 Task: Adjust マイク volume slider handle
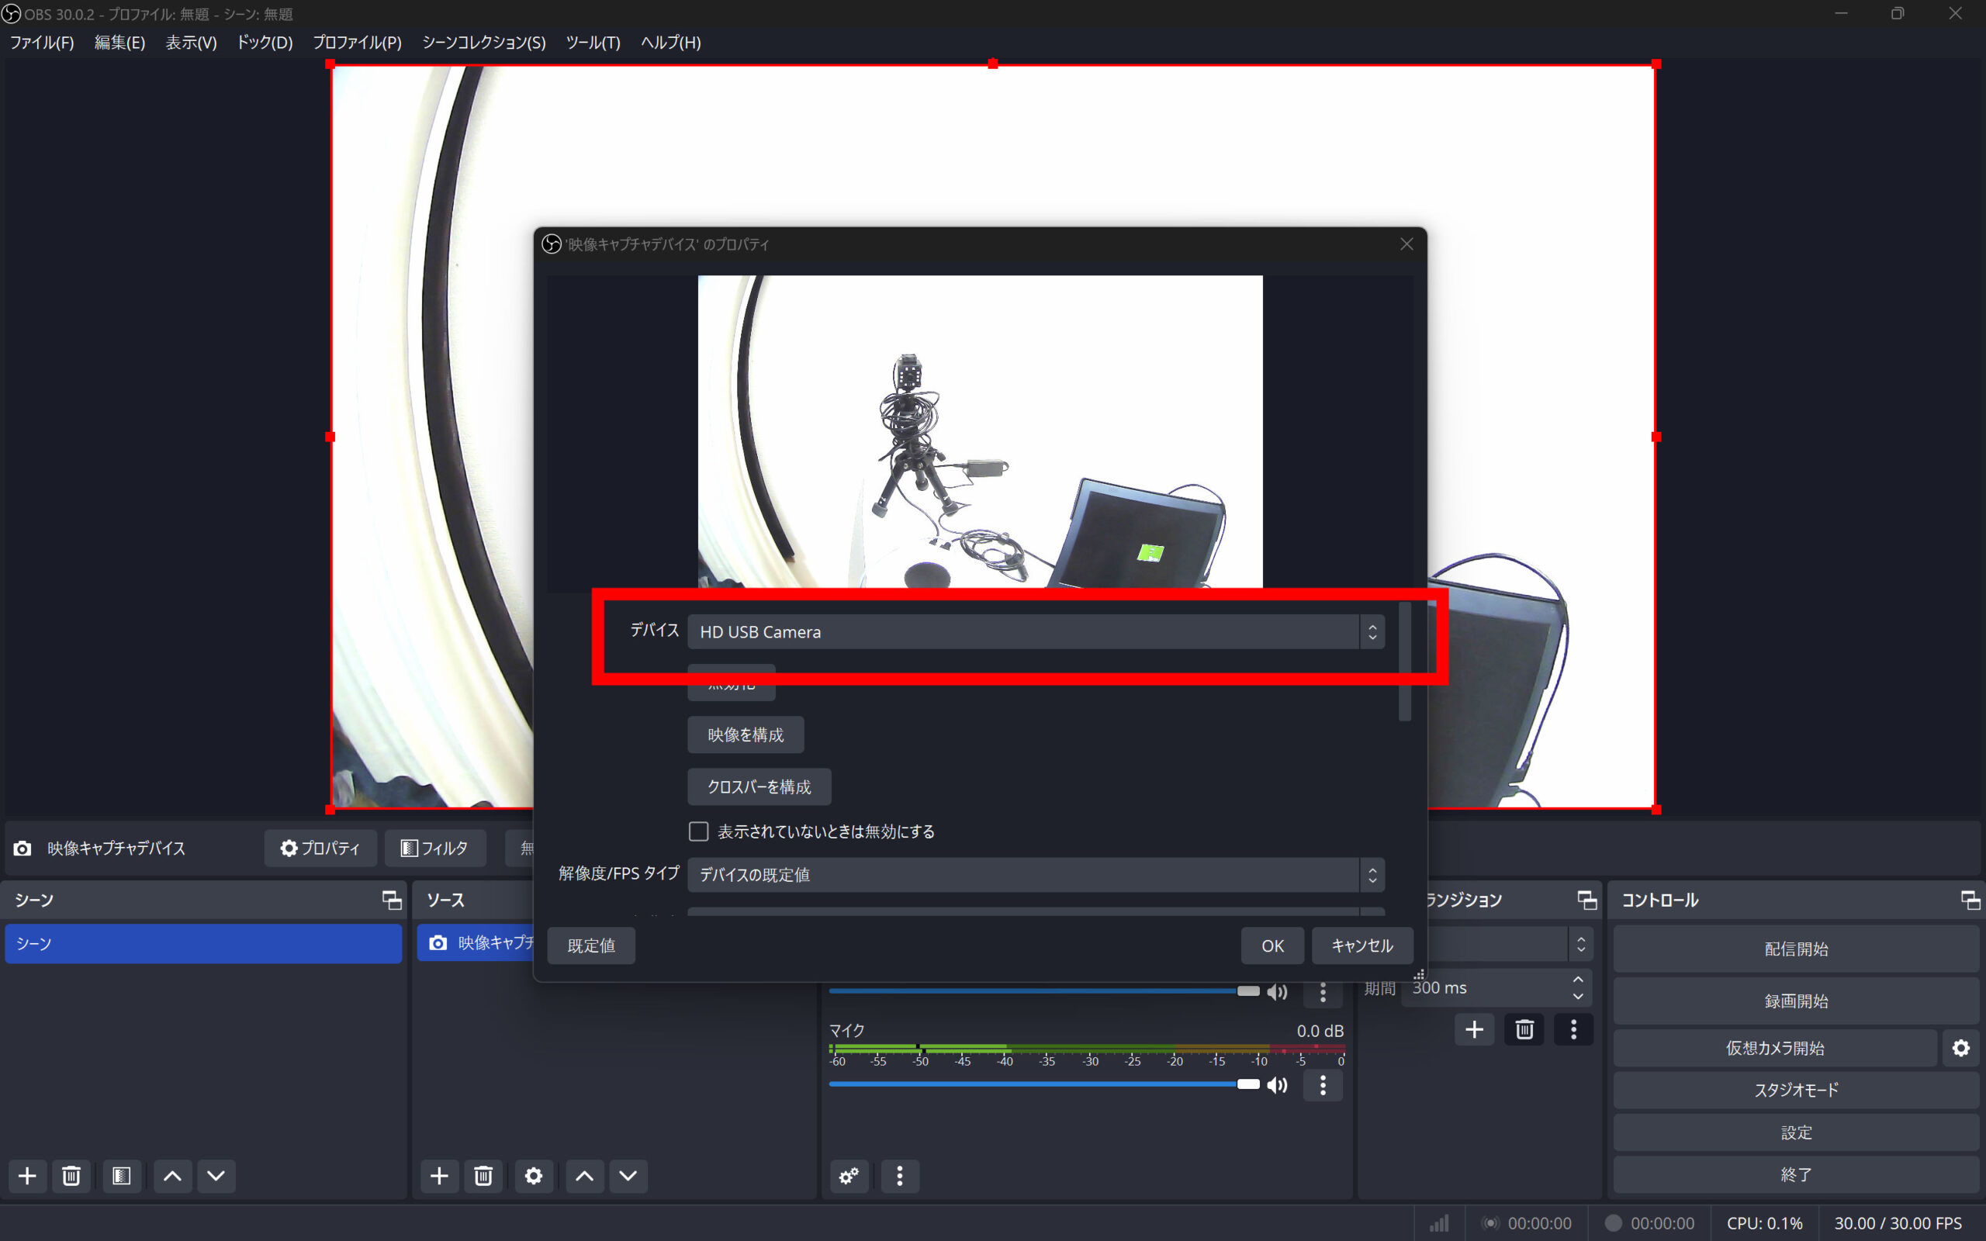click(1247, 1084)
